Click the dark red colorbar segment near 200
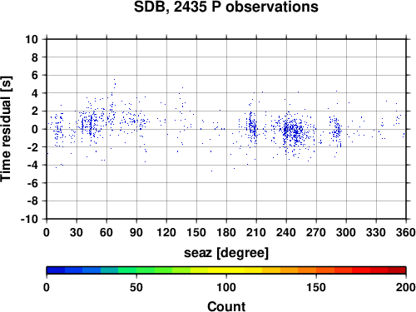 click(397, 270)
